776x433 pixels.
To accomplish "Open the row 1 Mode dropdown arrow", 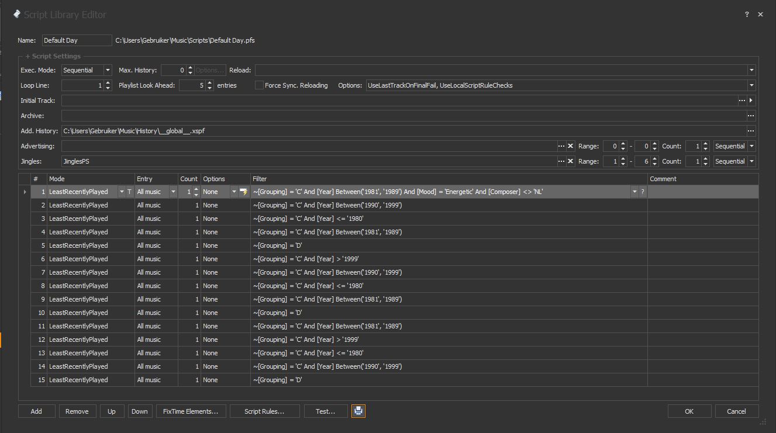I will coord(122,192).
